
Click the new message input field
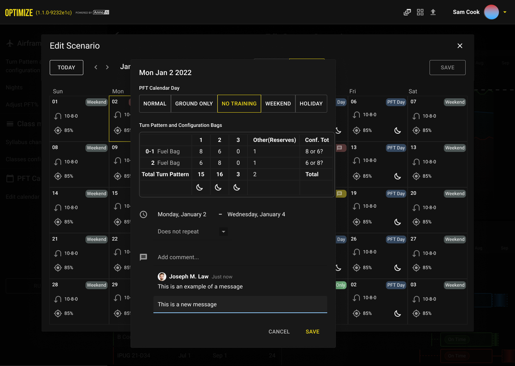(240, 304)
